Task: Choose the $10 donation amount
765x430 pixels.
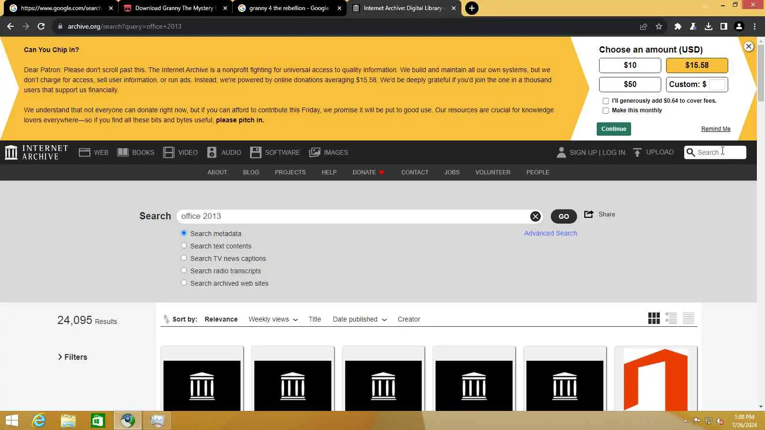Action: click(630, 65)
